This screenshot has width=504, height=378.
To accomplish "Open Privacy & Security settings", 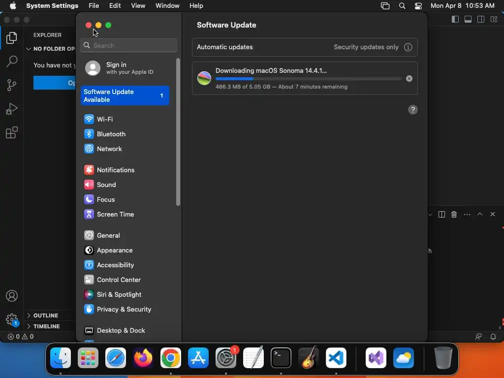I will point(125,310).
